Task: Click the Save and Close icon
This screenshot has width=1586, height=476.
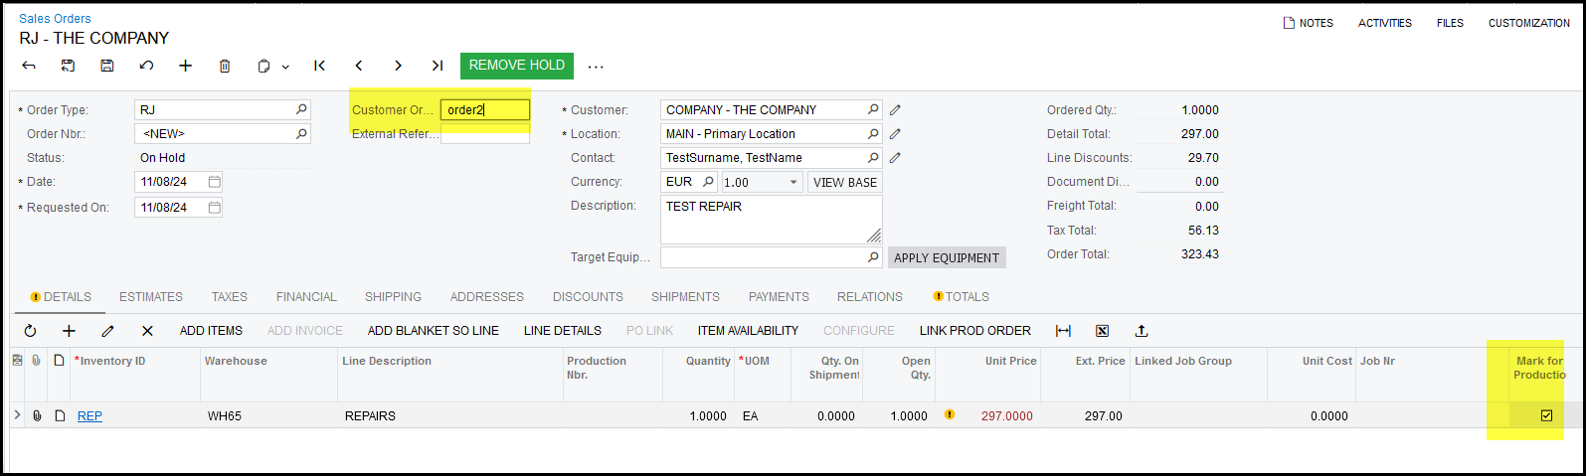Action: (68, 66)
